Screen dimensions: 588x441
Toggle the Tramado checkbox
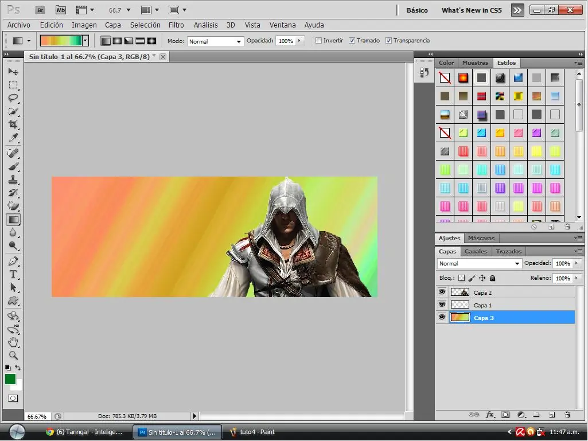click(x=352, y=41)
